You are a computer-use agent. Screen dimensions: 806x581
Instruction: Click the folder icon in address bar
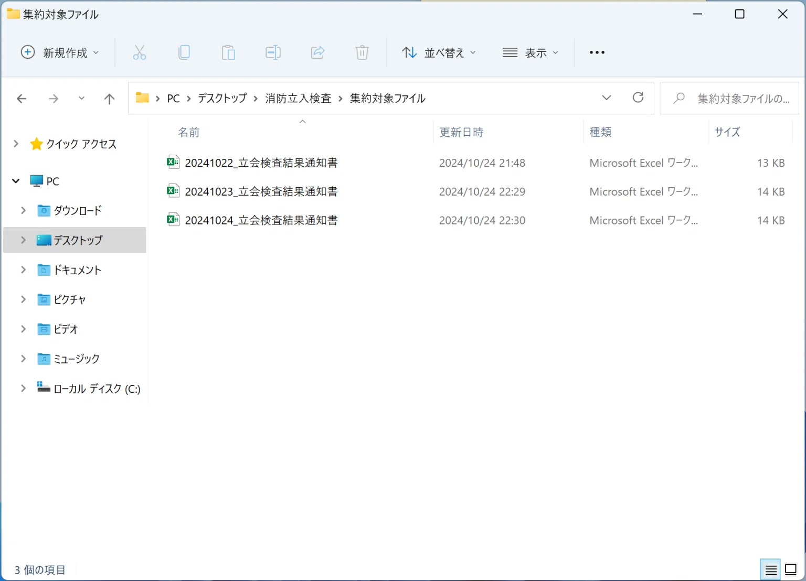(x=142, y=98)
